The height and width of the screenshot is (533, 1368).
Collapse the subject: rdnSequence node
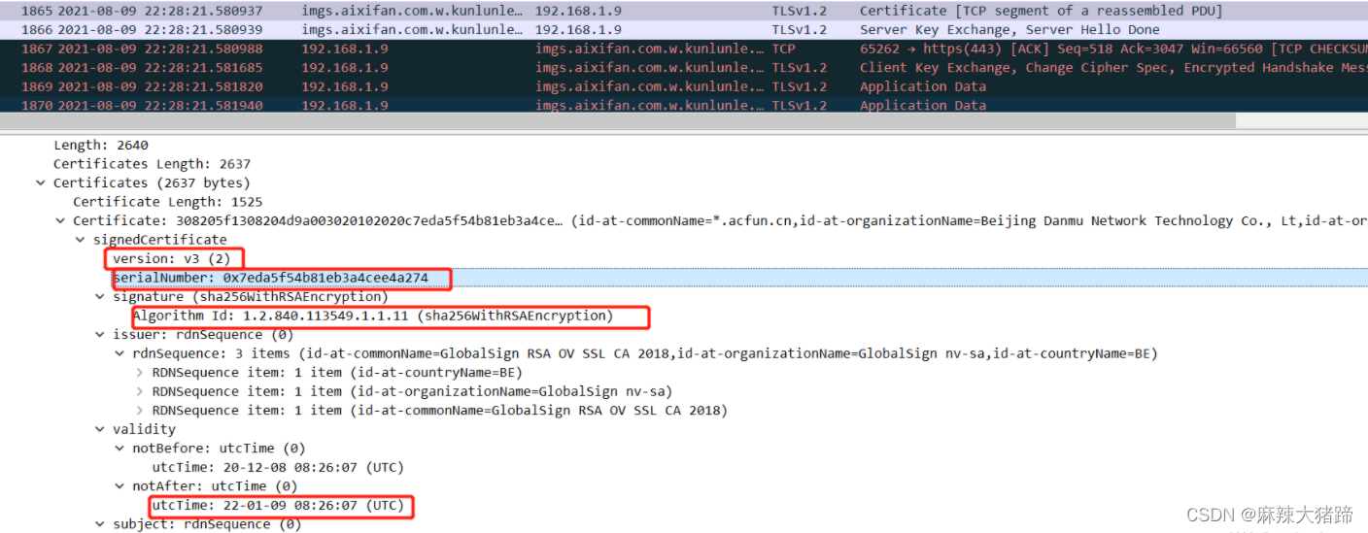tap(100, 524)
